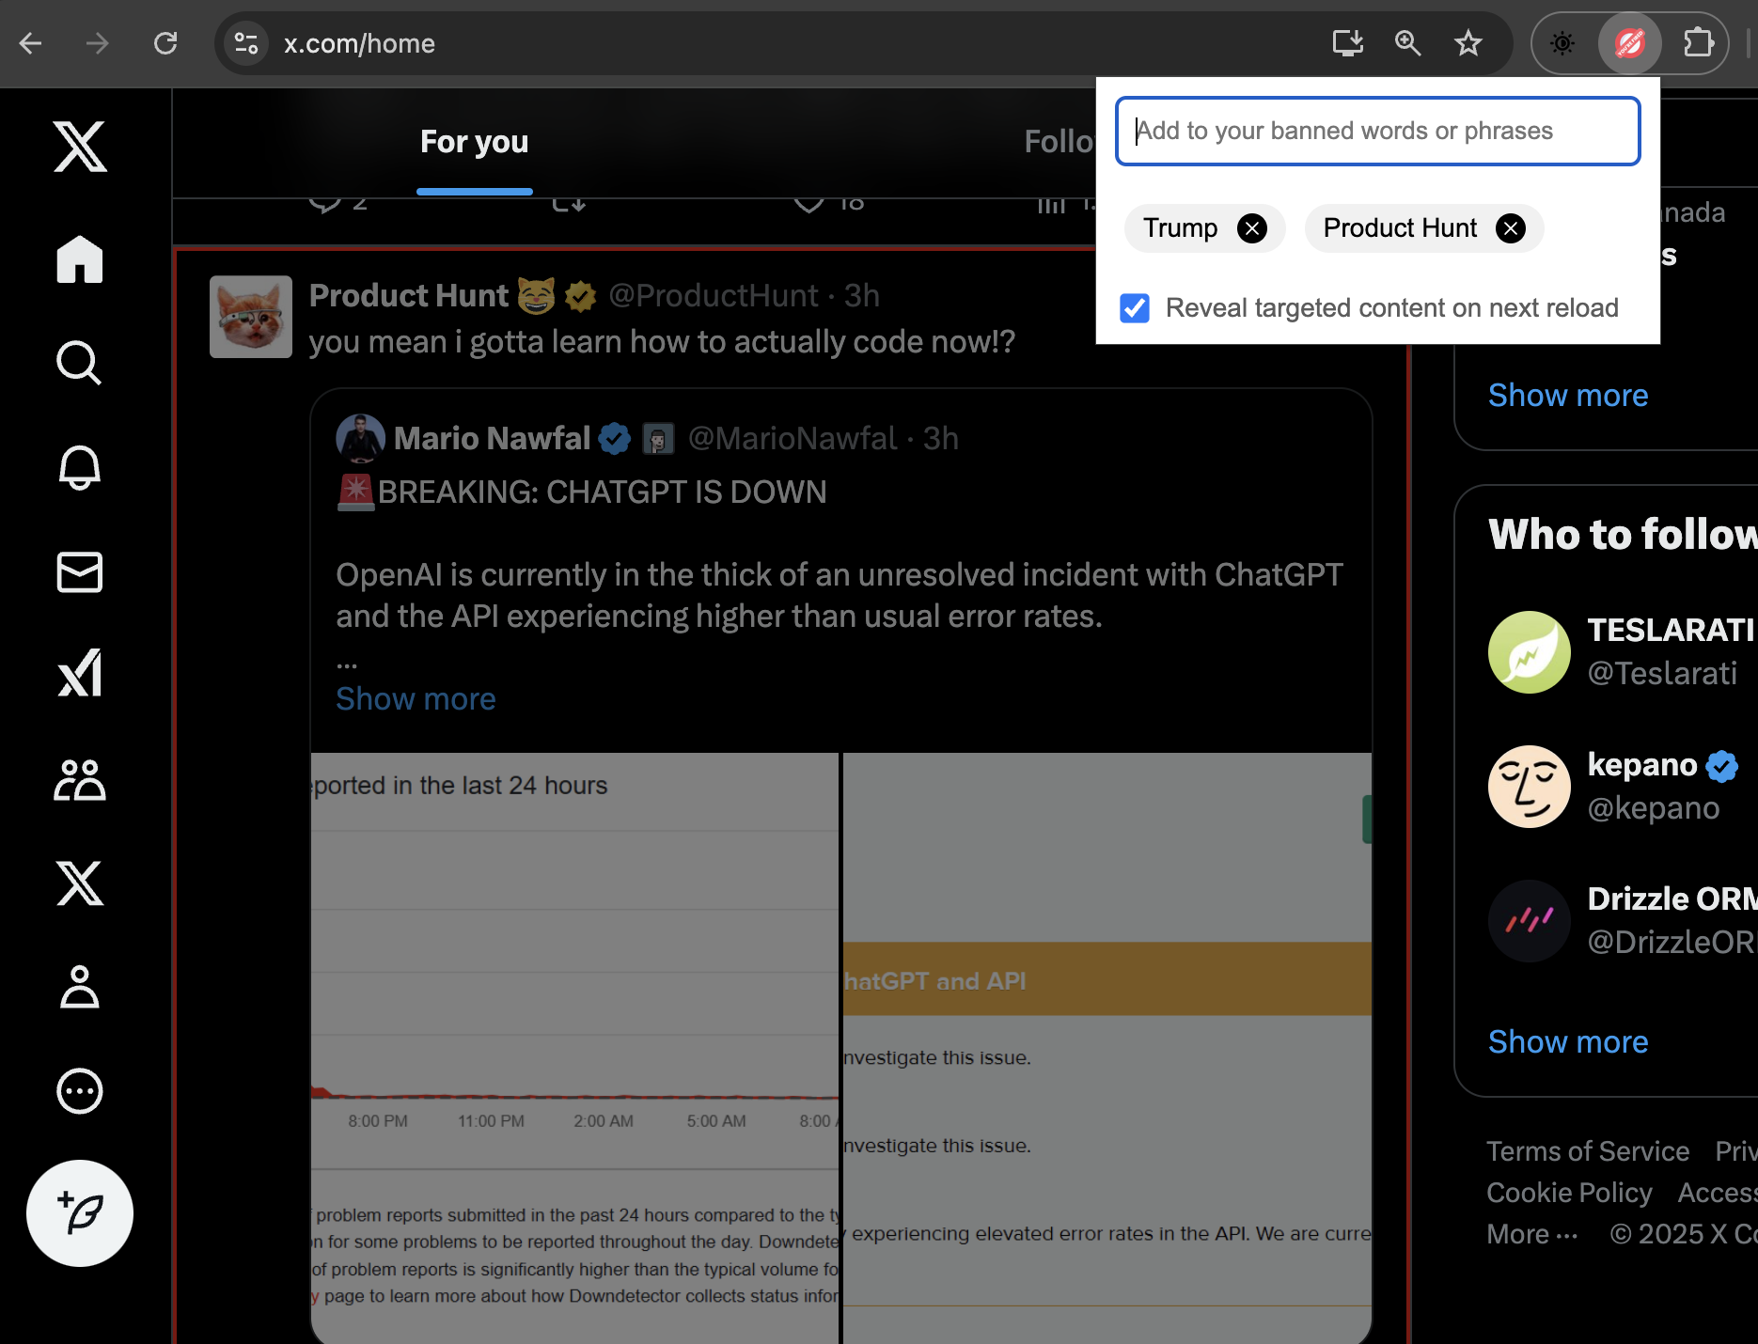This screenshot has width=1758, height=1344.
Task: Open Communities people icon in sidebar
Action: 80,779
